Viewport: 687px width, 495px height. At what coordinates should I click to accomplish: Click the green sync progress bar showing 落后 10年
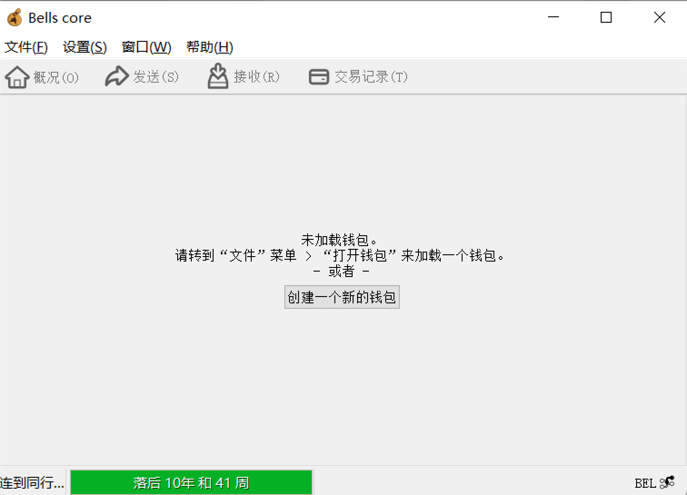click(191, 483)
